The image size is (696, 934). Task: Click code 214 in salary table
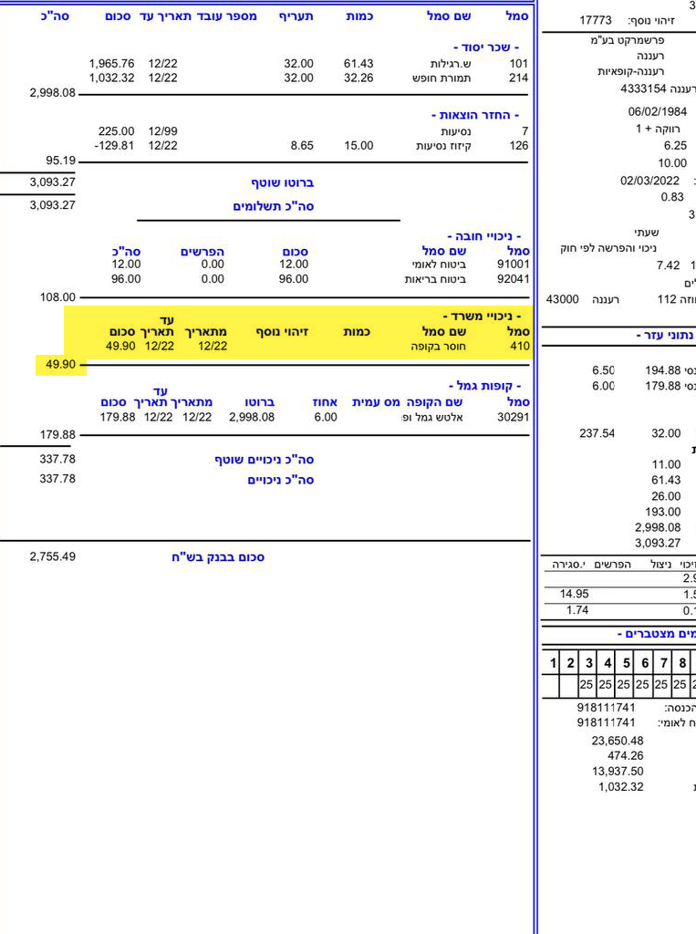click(x=518, y=78)
